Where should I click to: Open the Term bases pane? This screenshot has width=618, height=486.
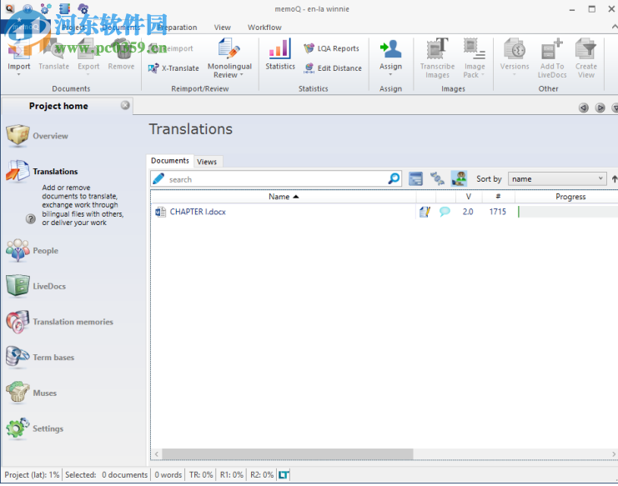tap(40, 358)
